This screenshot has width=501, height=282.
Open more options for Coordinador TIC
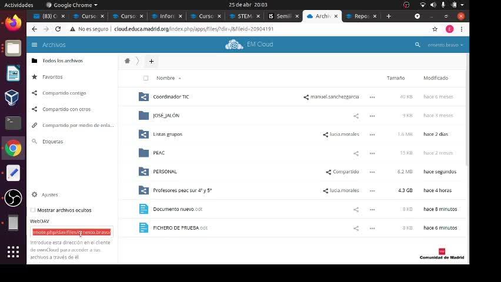372,97
